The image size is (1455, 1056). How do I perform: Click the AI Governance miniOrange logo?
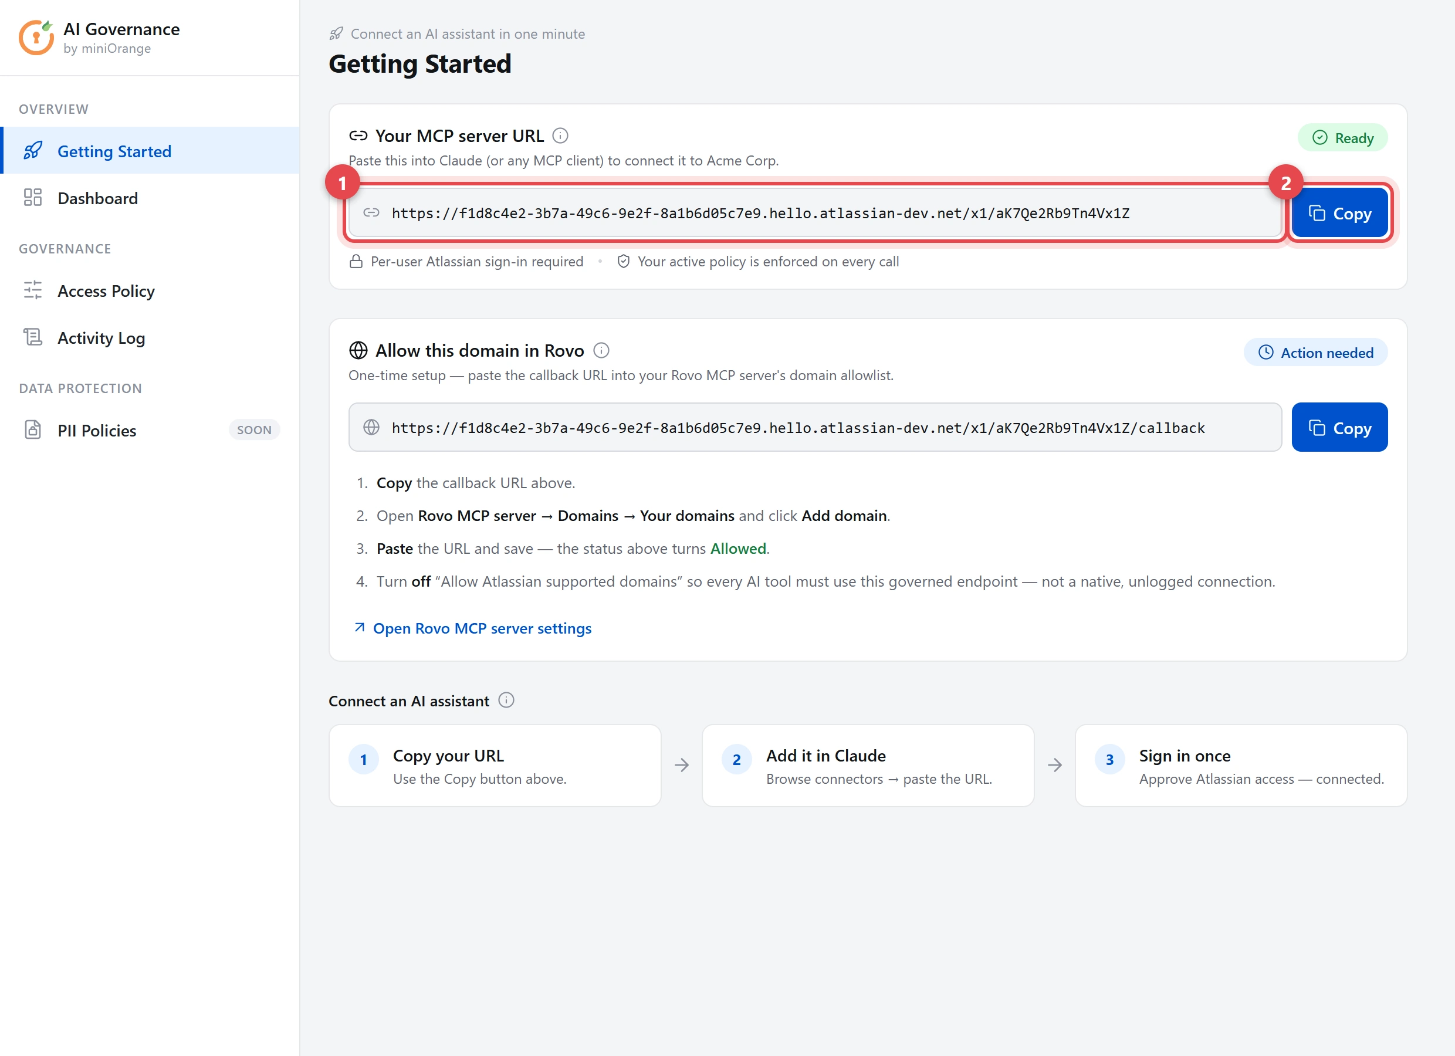(x=36, y=38)
